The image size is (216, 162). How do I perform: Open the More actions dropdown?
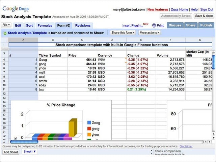click(150, 33)
